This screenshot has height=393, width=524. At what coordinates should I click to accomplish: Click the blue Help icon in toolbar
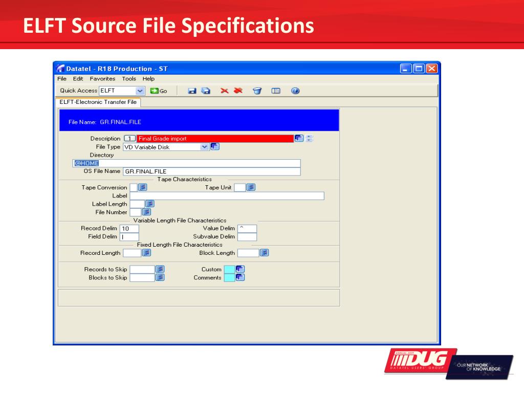click(x=295, y=91)
